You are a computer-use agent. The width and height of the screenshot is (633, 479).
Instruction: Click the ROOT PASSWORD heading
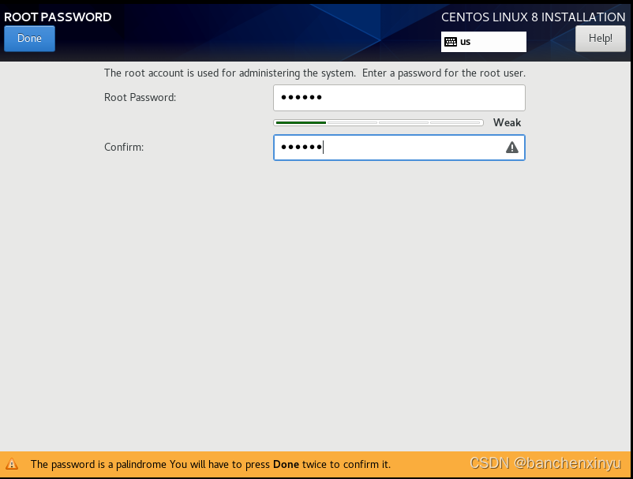(x=57, y=17)
